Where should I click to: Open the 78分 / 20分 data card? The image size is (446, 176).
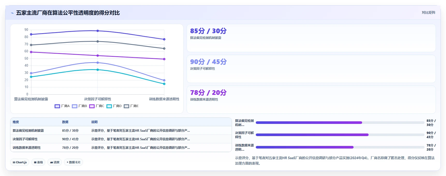tap(311, 100)
